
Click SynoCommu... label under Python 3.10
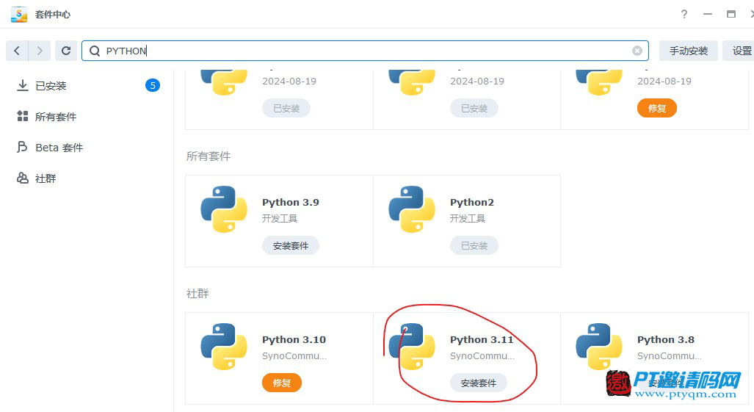click(294, 355)
